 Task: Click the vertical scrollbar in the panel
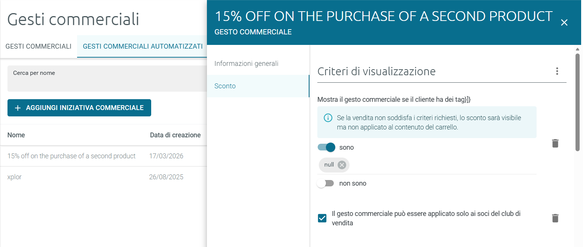point(578,102)
